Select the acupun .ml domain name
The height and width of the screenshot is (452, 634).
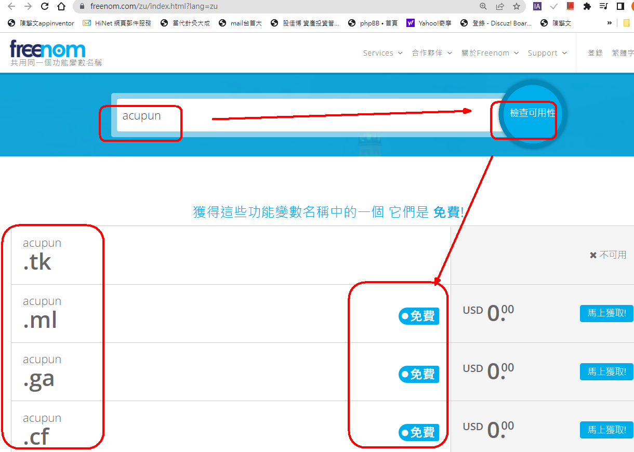42,313
